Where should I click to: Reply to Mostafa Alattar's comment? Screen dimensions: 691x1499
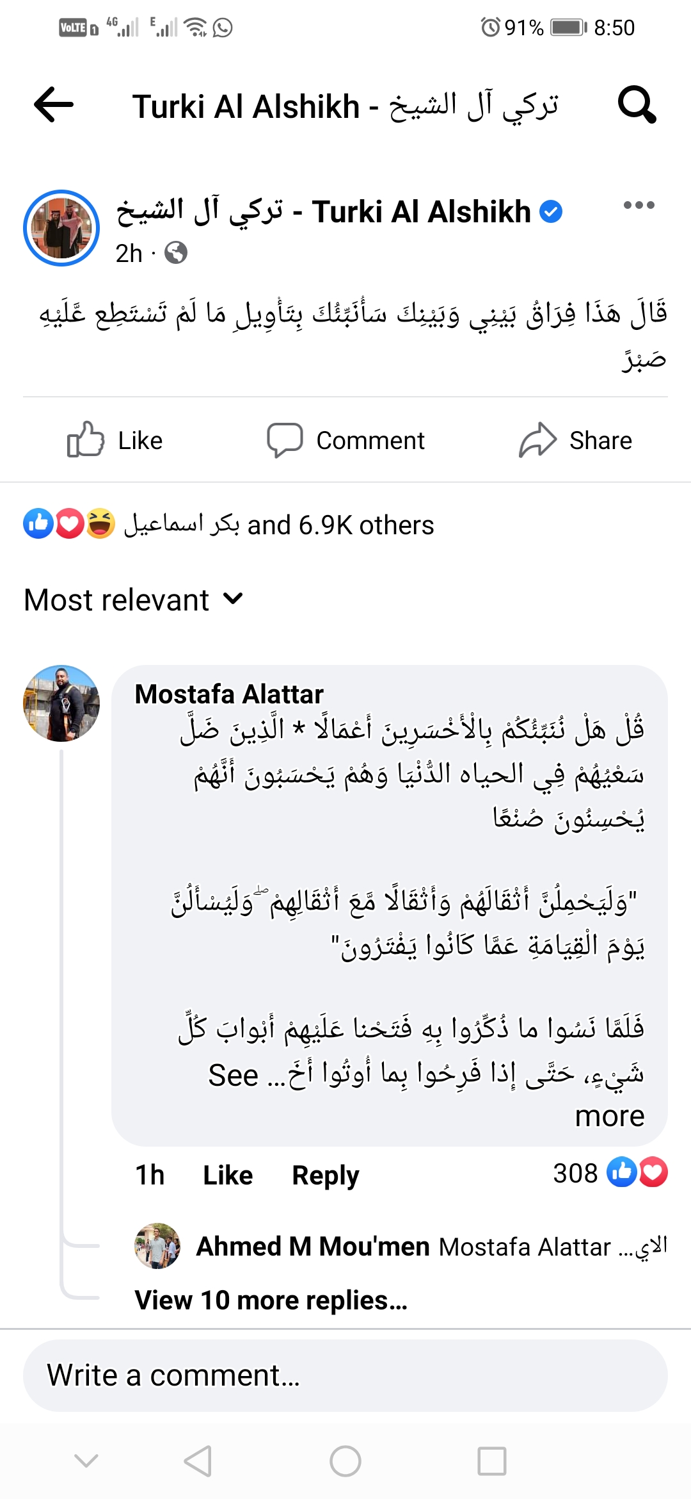[325, 1175]
